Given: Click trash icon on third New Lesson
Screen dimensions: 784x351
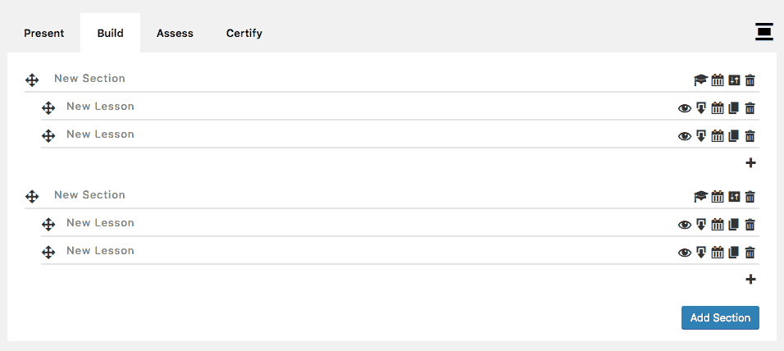Looking at the screenshot, I should click(750, 225).
